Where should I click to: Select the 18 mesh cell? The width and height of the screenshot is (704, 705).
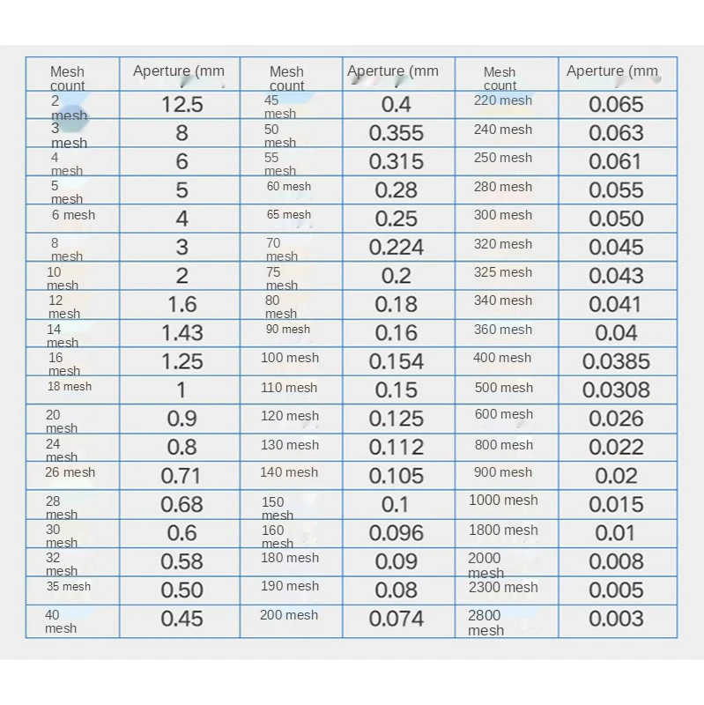tap(70, 387)
